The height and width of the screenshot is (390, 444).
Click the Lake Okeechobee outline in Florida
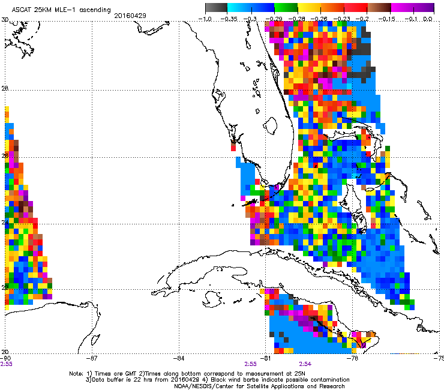point(271,125)
